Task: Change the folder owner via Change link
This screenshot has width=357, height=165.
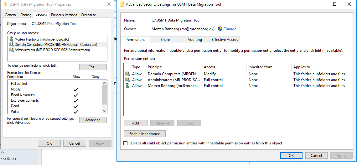Action: [x=230, y=29]
